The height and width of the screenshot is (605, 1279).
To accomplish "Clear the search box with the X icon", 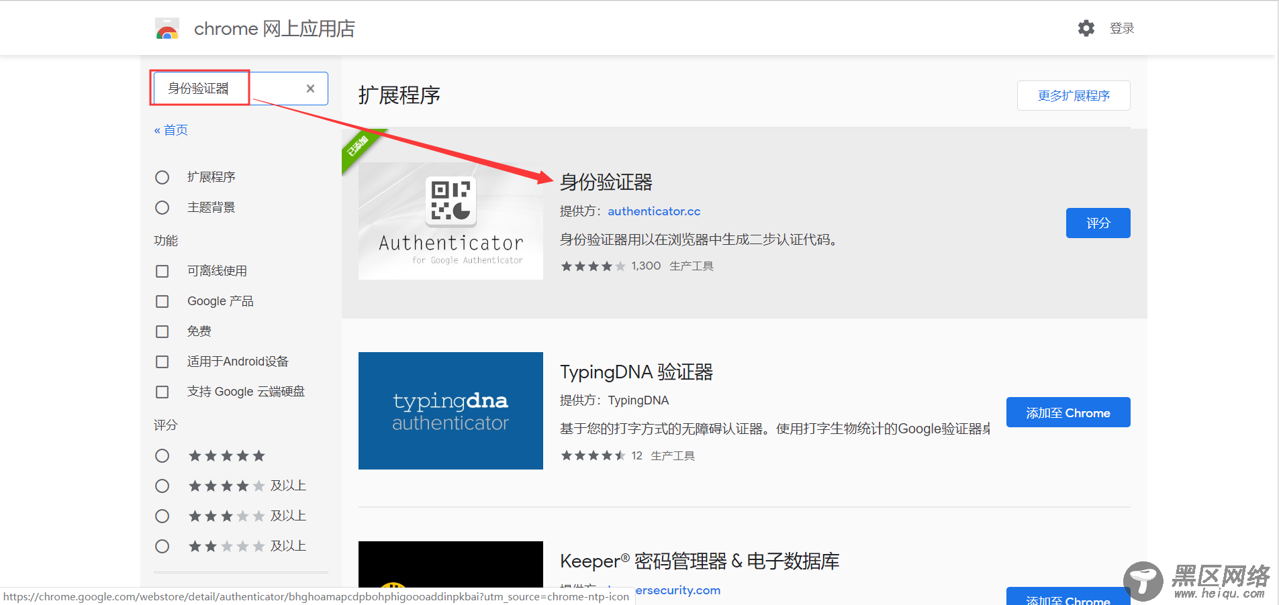I will click(x=310, y=89).
